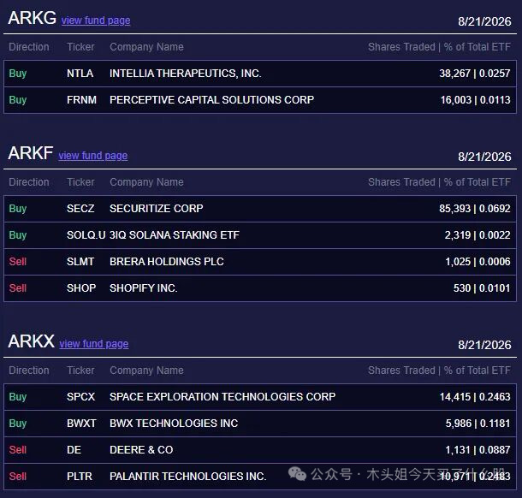
Task: Click the Sell label in the SHOP row
Action: pyautogui.click(x=18, y=288)
